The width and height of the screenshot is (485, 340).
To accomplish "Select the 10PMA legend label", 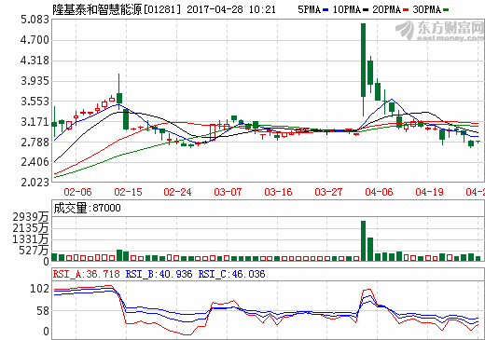I will (x=347, y=9).
